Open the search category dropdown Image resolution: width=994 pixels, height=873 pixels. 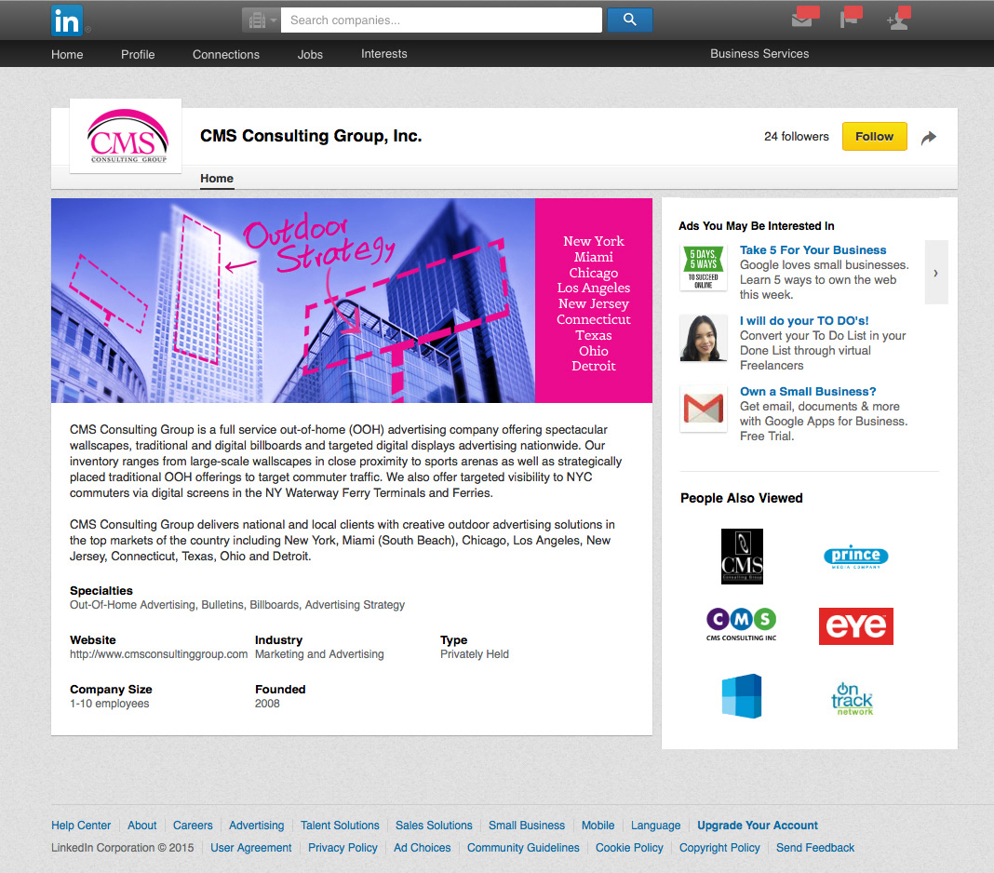(x=262, y=20)
